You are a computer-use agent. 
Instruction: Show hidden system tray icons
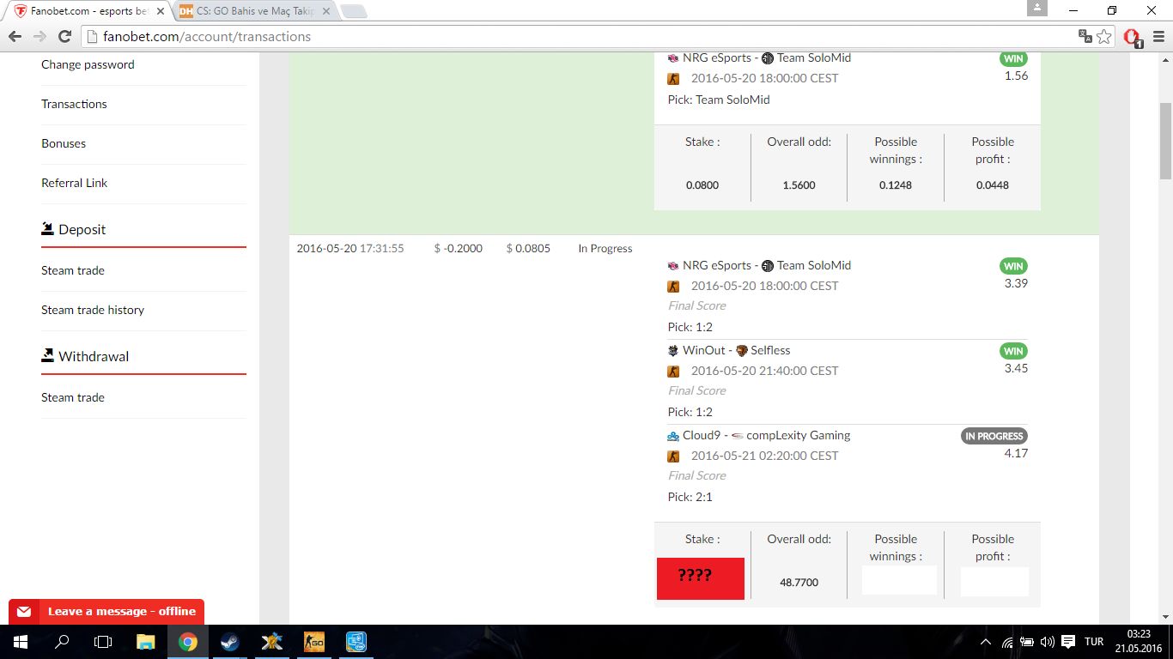click(x=985, y=642)
